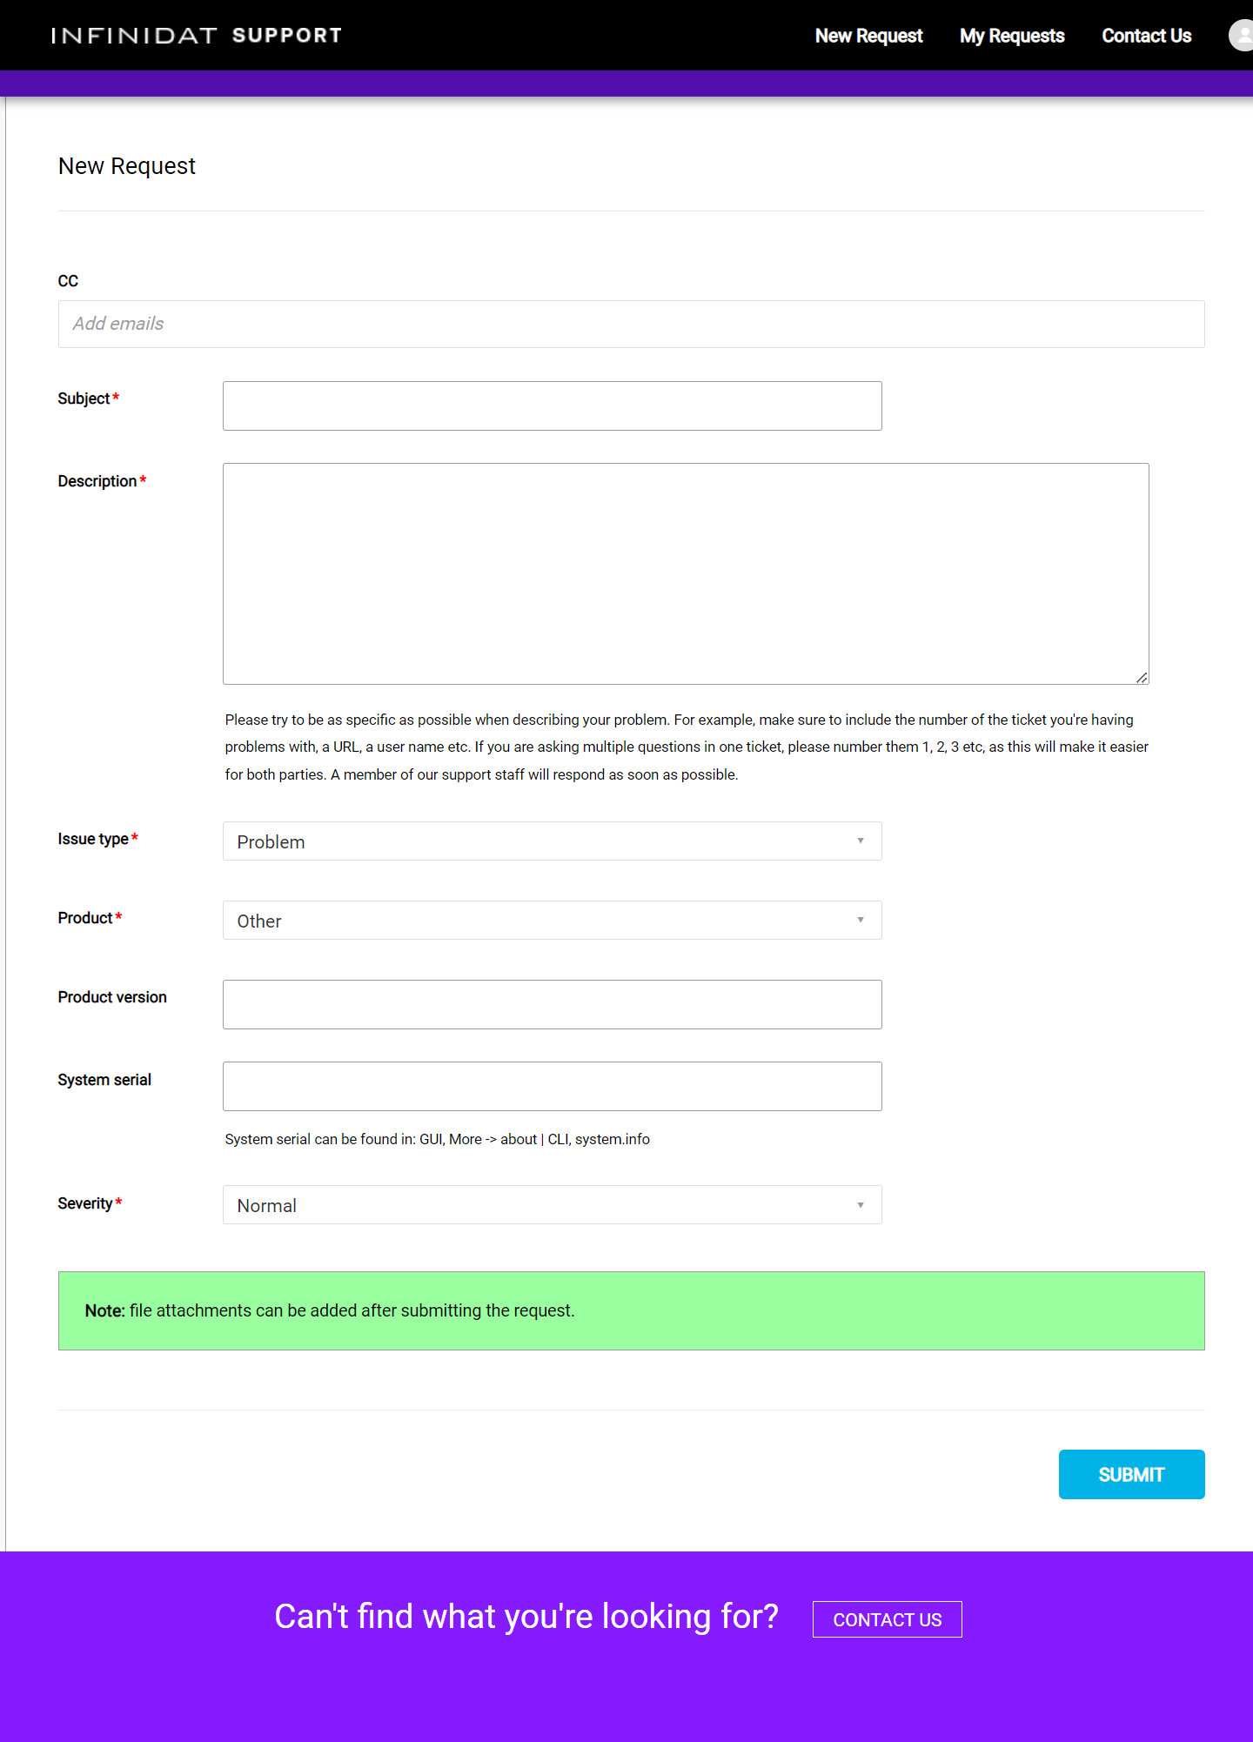Focus the Product version field
Image resolution: width=1253 pixels, height=1742 pixels.
click(553, 1004)
